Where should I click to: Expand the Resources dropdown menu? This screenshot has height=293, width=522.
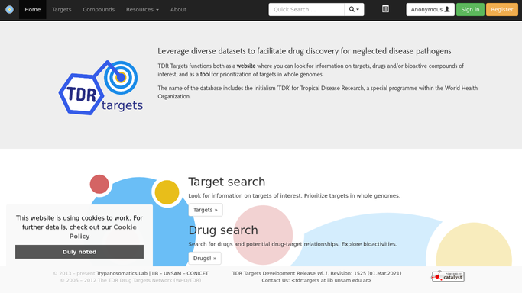(142, 10)
